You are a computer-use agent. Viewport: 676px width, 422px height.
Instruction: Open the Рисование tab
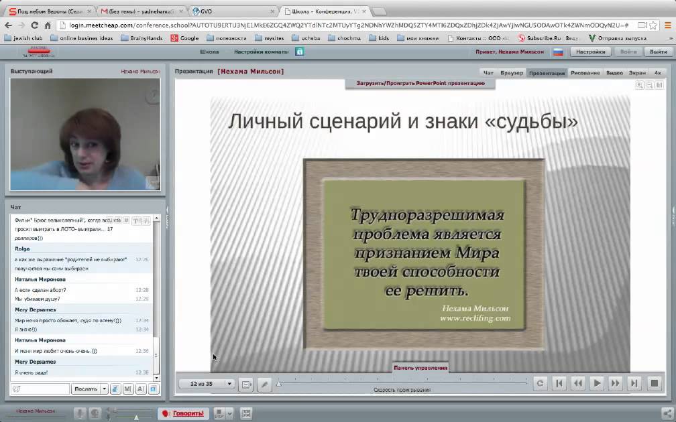click(x=585, y=73)
